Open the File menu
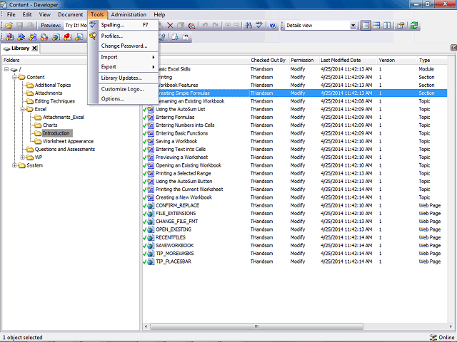457x342 pixels. coord(11,14)
